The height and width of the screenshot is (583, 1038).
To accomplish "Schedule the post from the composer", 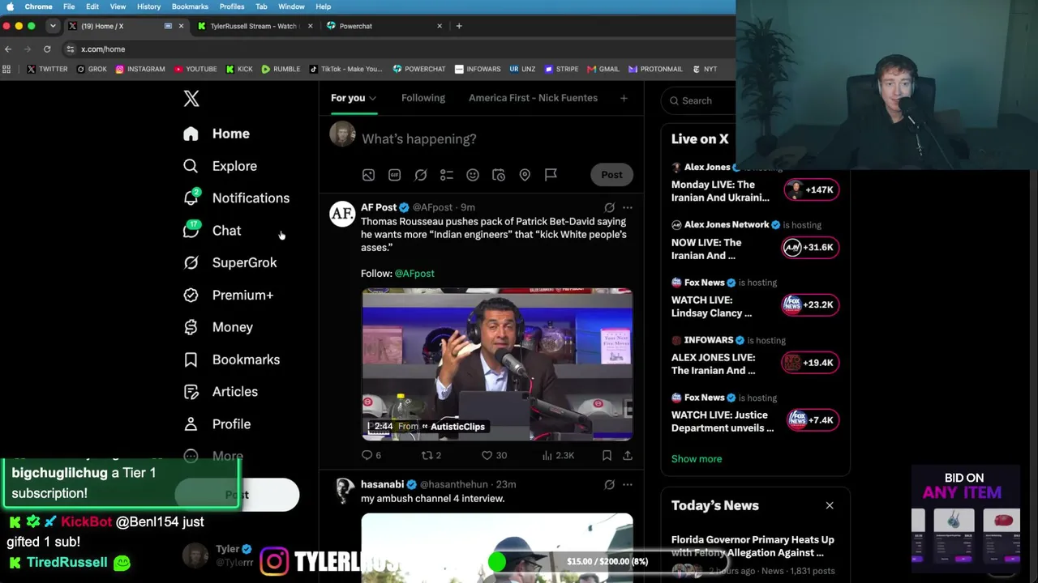I will click(499, 175).
